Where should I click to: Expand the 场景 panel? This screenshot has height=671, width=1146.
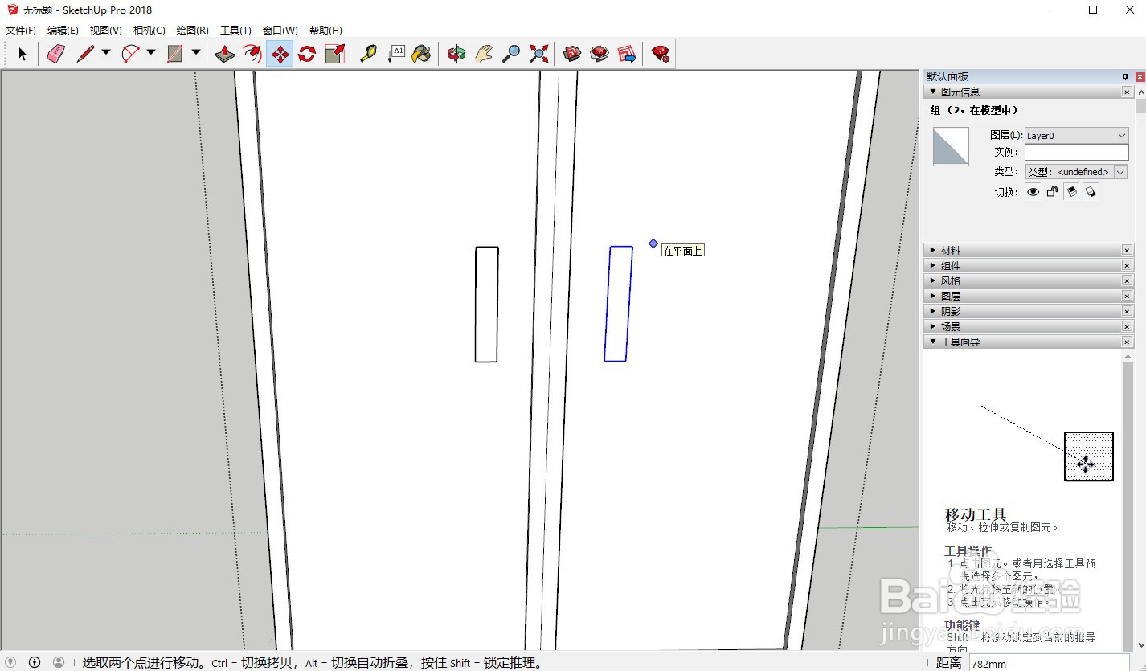(x=933, y=327)
